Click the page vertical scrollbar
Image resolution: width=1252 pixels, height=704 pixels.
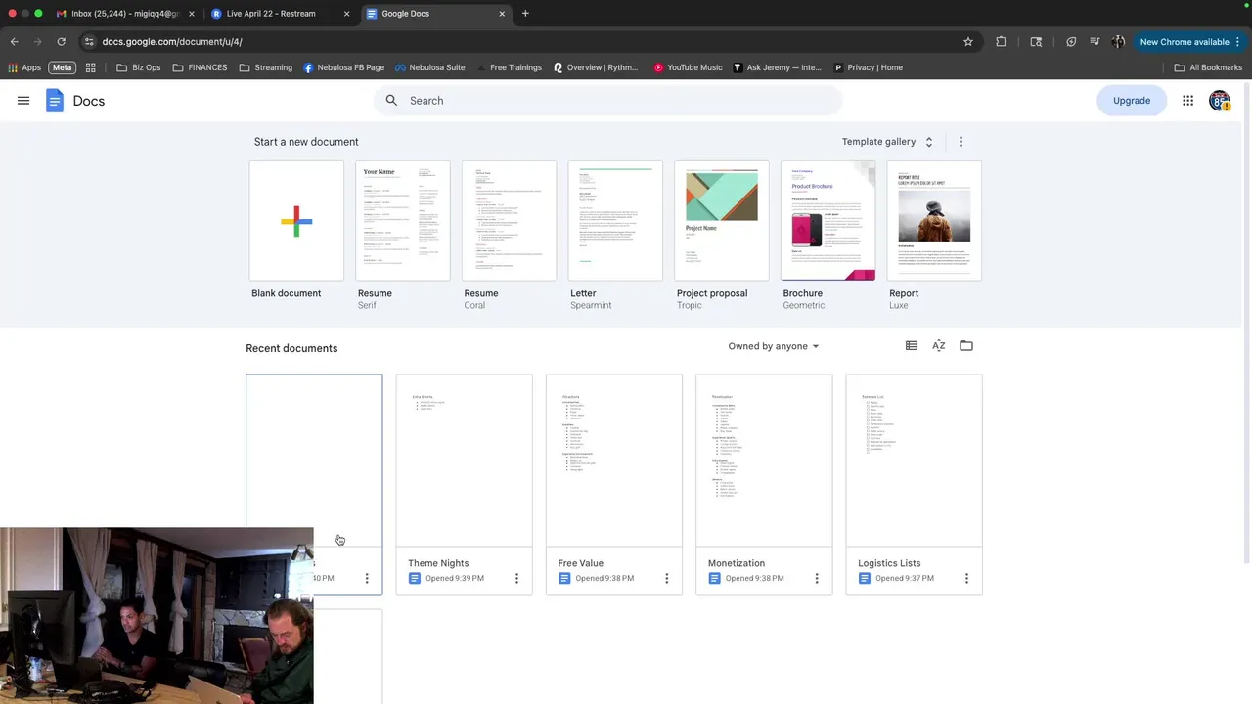(1247, 323)
